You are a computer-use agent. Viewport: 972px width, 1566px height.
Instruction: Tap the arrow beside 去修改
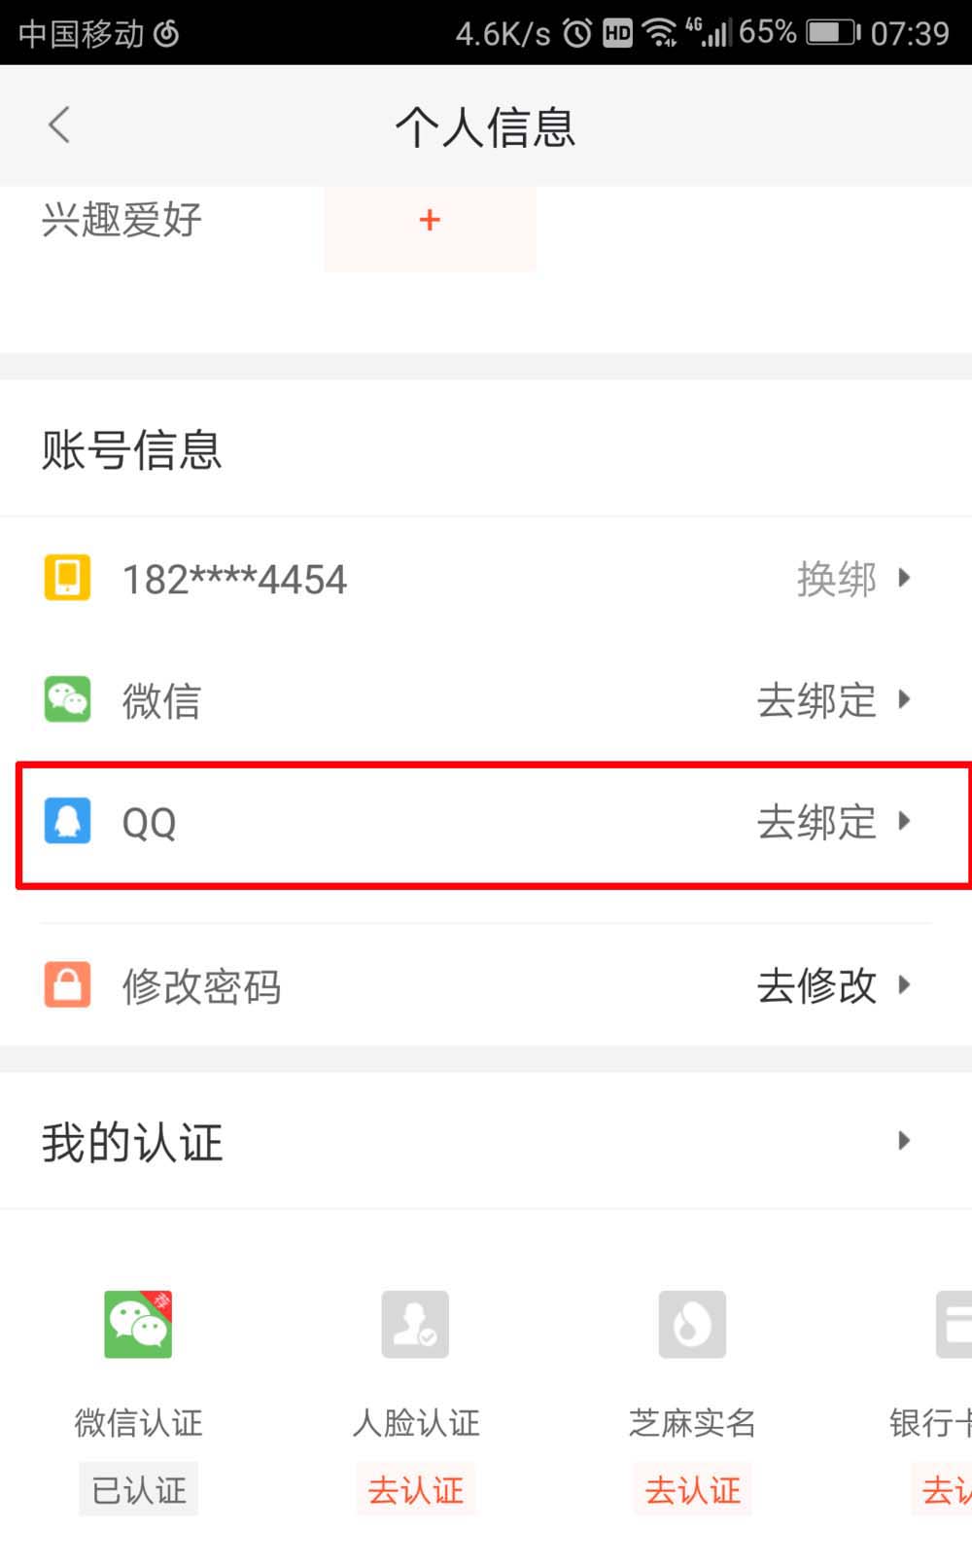pyautogui.click(x=905, y=985)
